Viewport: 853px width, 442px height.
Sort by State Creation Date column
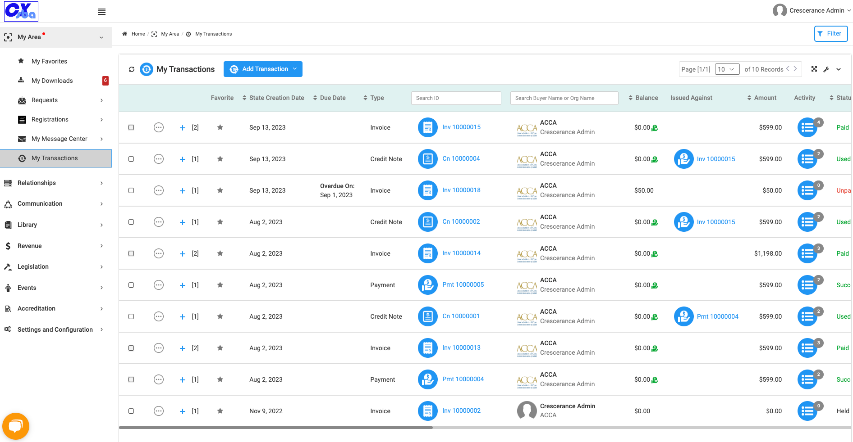(x=273, y=98)
